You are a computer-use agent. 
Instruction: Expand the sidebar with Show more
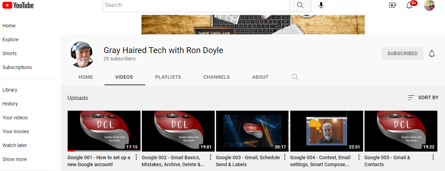[x=15, y=159]
